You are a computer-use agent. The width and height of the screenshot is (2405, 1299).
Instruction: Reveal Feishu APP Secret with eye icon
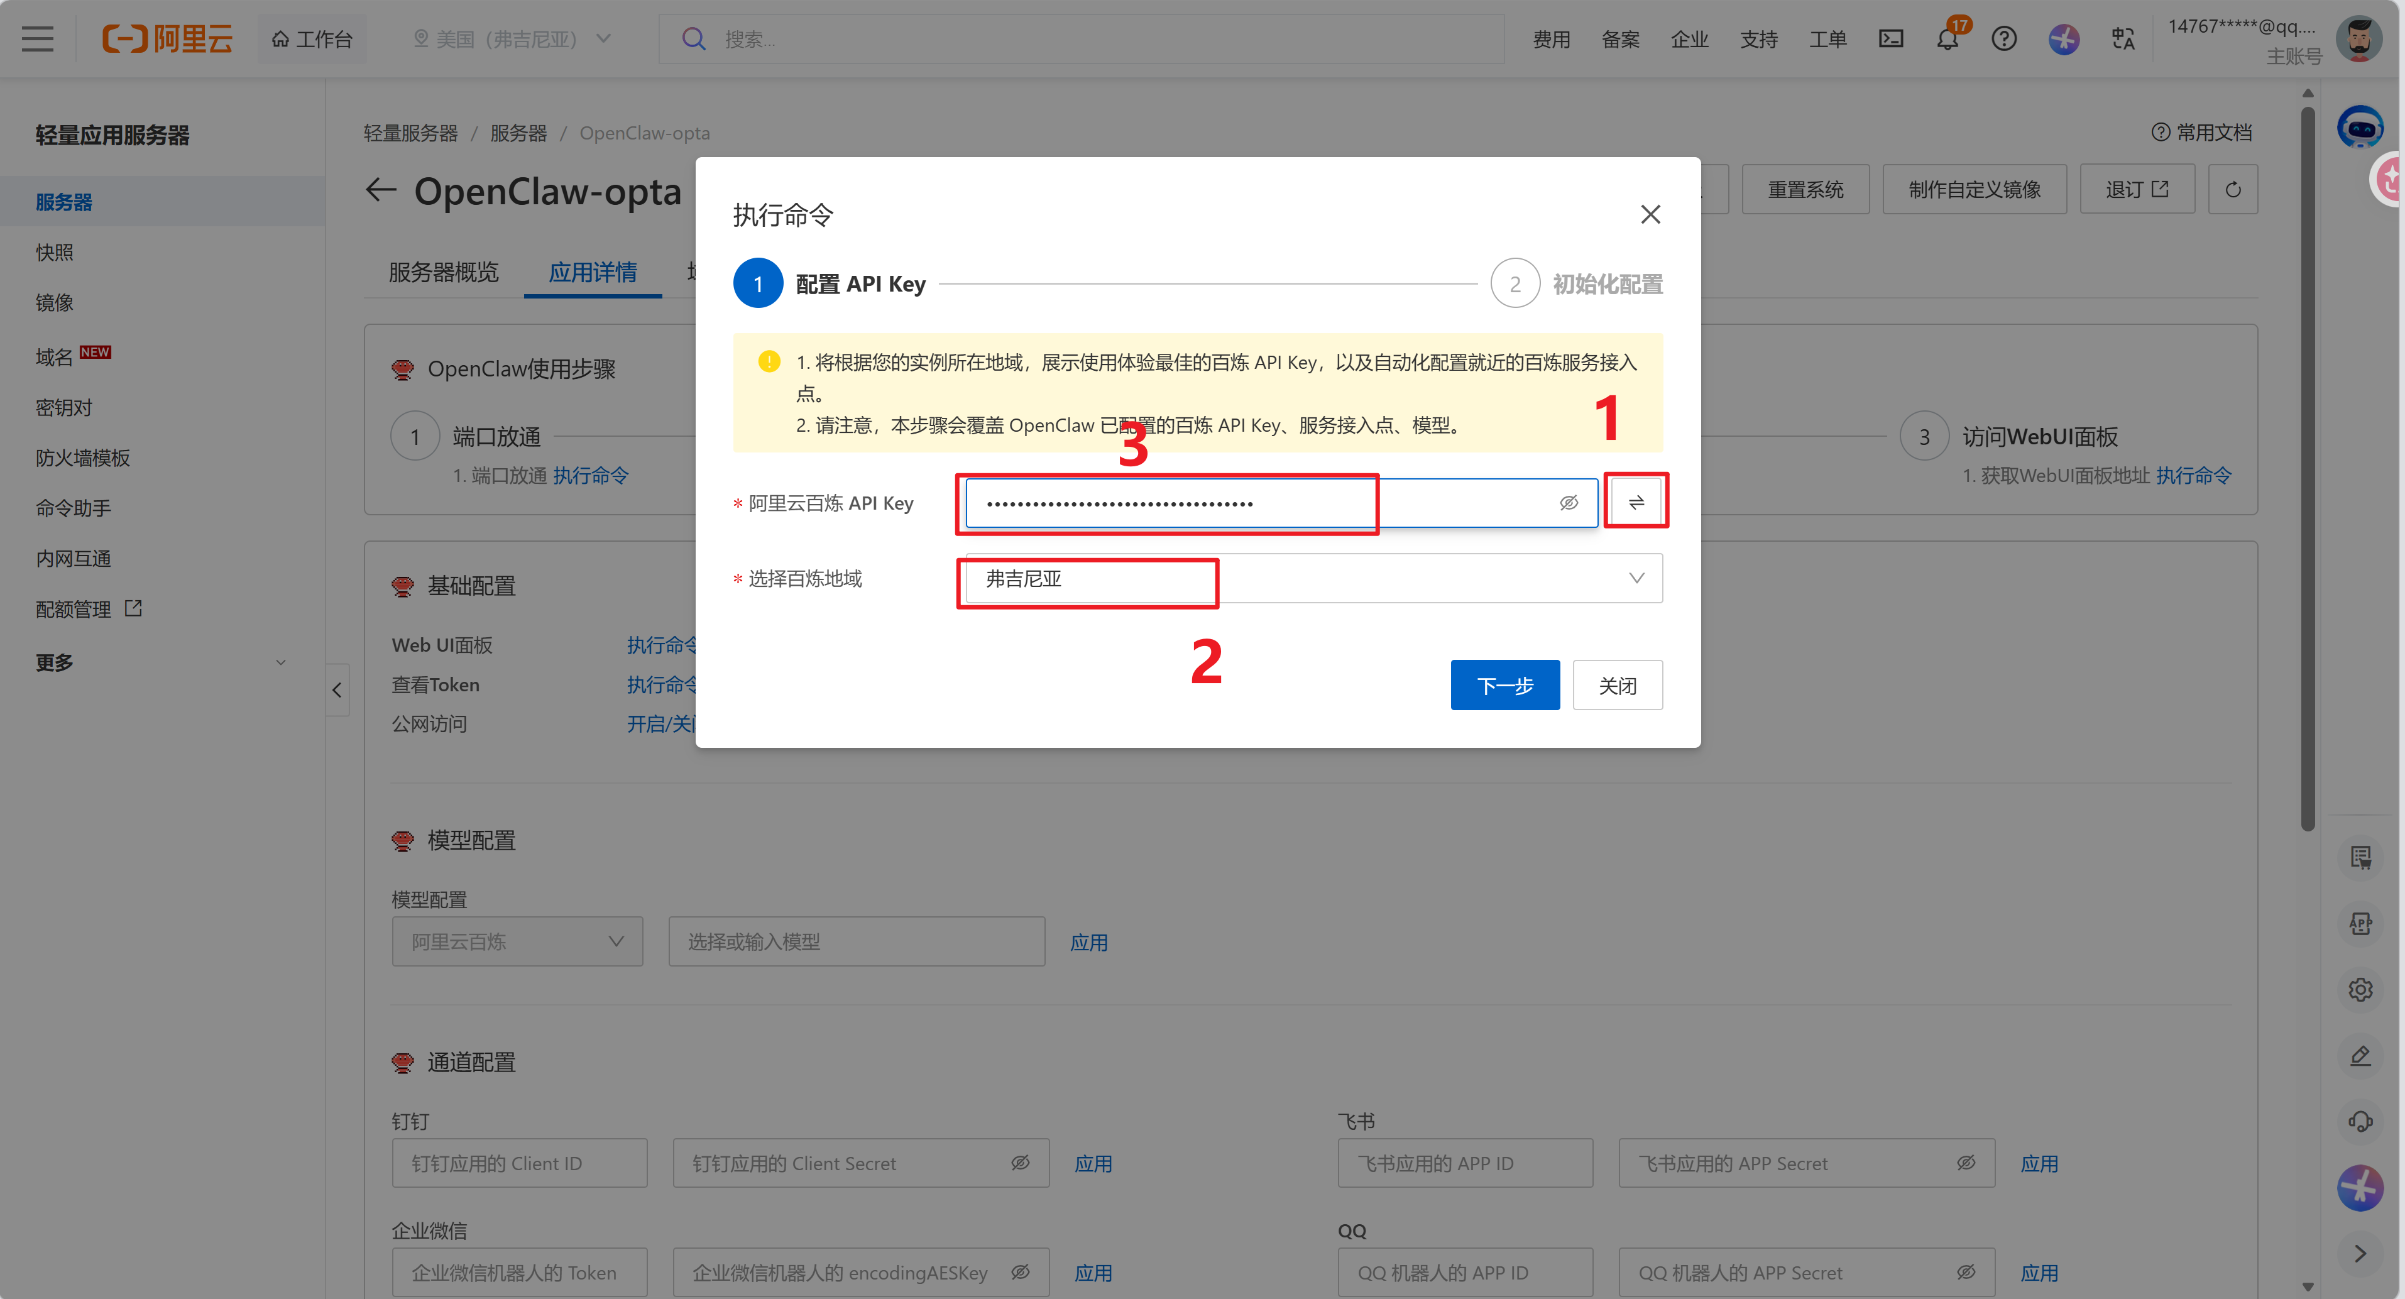point(1965,1163)
